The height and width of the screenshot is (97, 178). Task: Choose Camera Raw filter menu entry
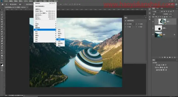[x=45, y=13]
